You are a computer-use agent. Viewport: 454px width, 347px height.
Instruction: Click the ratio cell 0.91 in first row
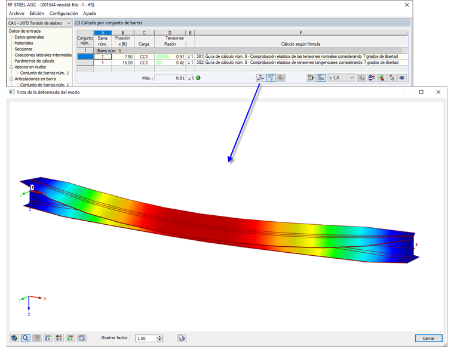tap(170, 57)
